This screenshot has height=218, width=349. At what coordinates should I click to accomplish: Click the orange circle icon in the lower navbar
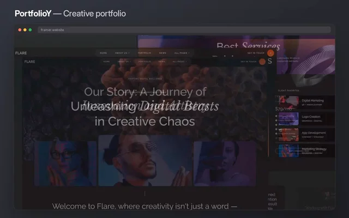[x=262, y=62]
